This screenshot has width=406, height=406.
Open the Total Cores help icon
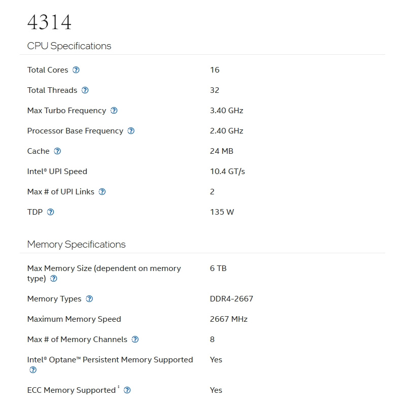(76, 70)
